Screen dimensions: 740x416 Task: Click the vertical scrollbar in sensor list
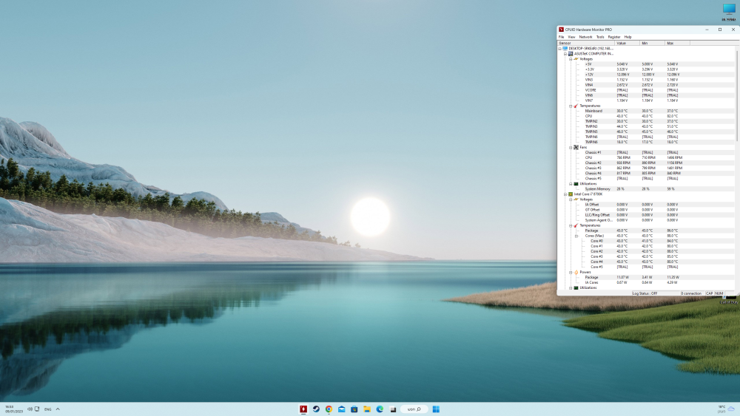(737, 95)
